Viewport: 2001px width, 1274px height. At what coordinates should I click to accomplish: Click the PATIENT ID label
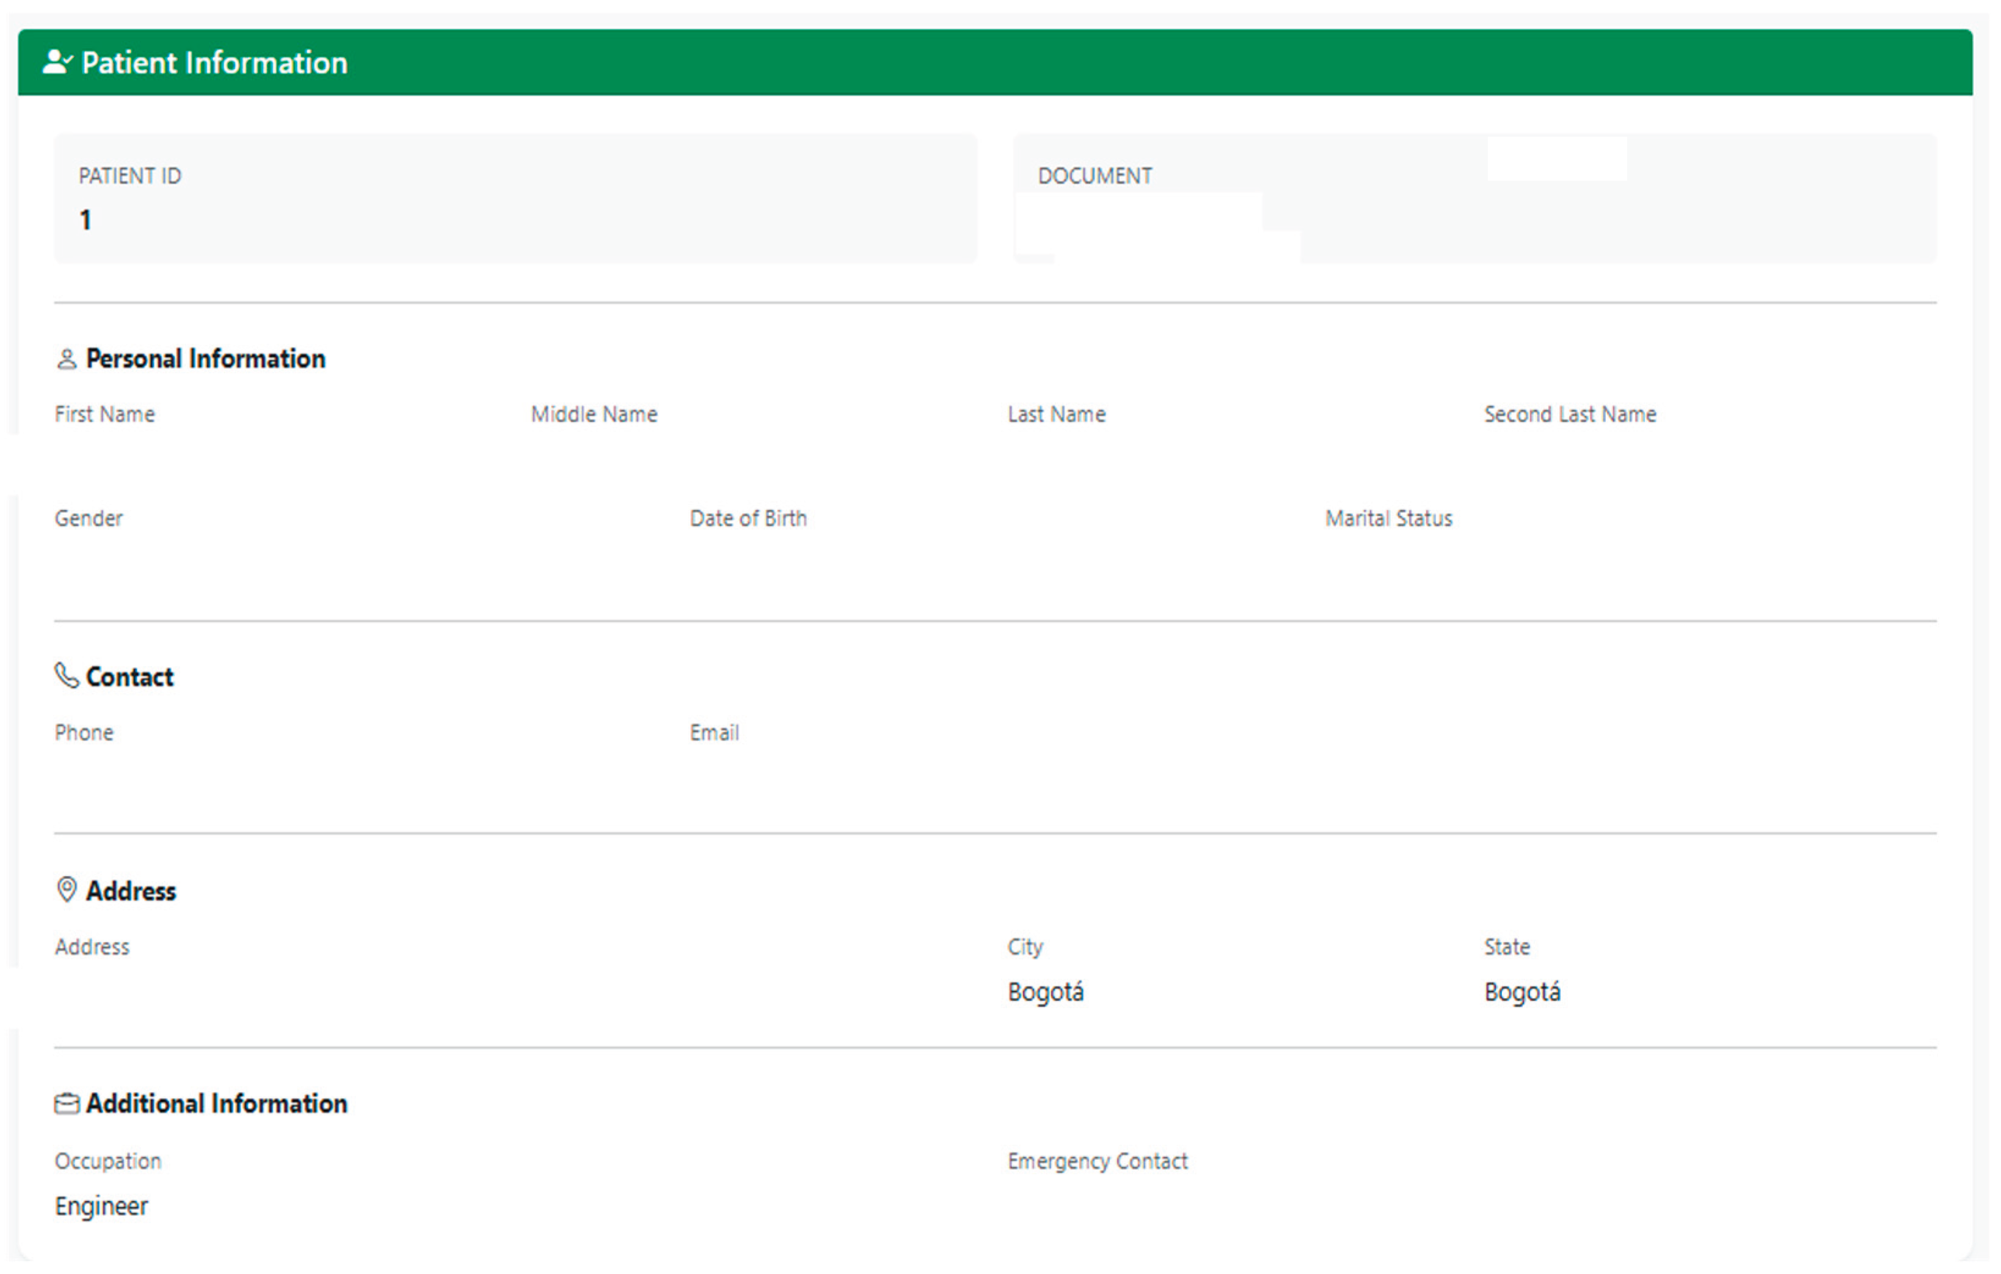129,176
